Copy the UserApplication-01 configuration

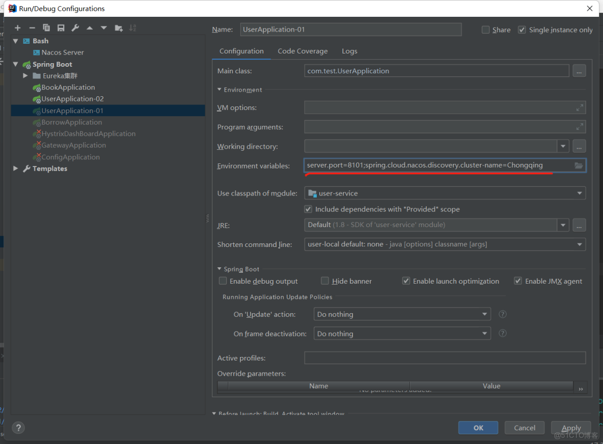pos(46,28)
